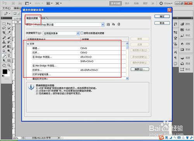Viewport: 194px width, 141px height.
Task: Click the 确定 button
Action: [162, 16]
